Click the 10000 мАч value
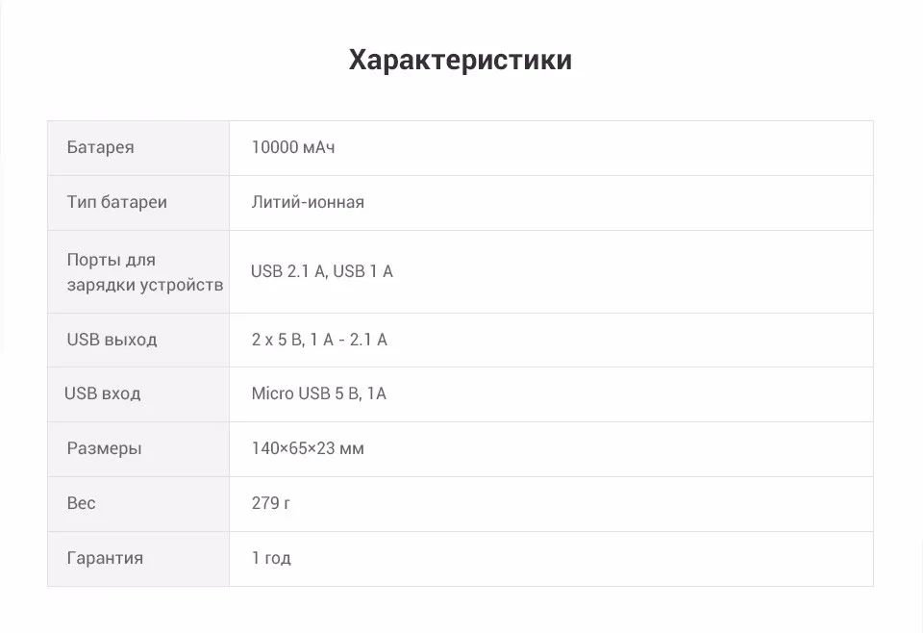Screen dimensions: 923x633 coord(293,147)
